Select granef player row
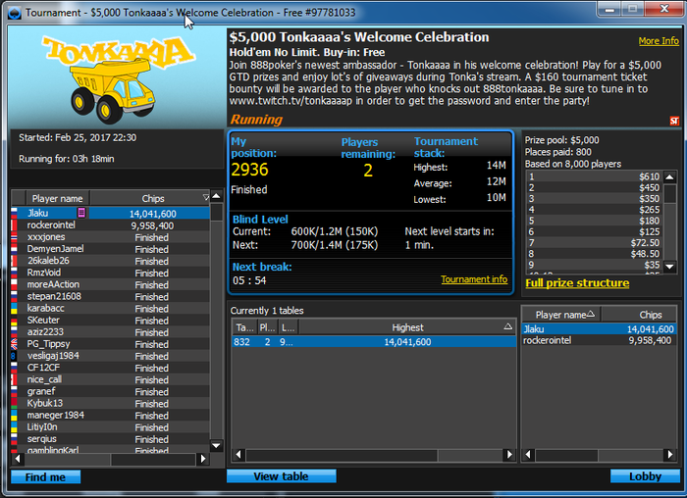 pyautogui.click(x=110, y=392)
